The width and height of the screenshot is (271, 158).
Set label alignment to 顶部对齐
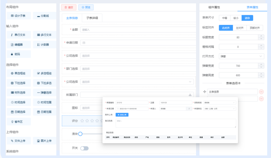coord(255,28)
